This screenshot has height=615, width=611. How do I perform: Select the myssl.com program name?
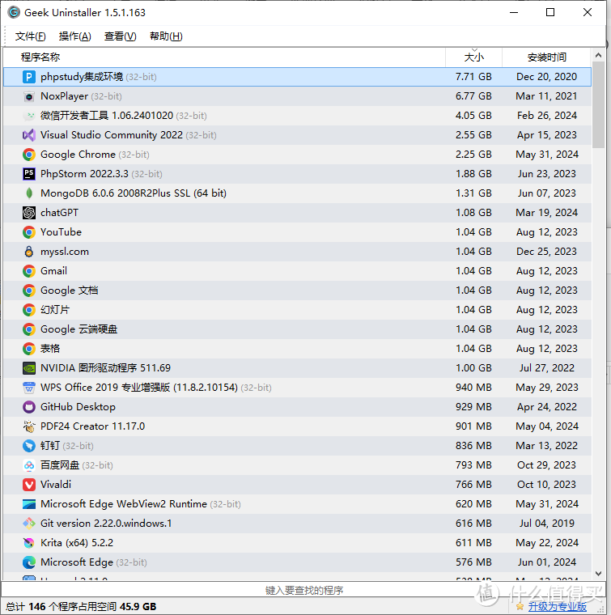(65, 252)
